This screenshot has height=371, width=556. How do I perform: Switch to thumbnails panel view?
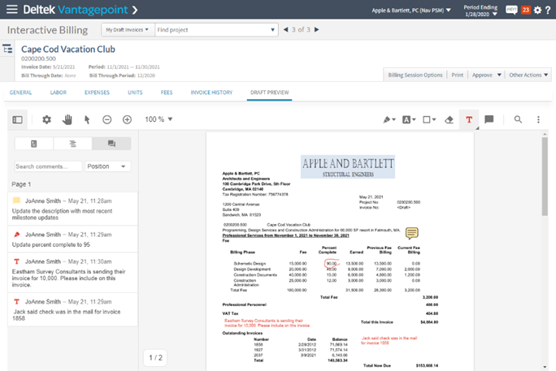tap(33, 144)
